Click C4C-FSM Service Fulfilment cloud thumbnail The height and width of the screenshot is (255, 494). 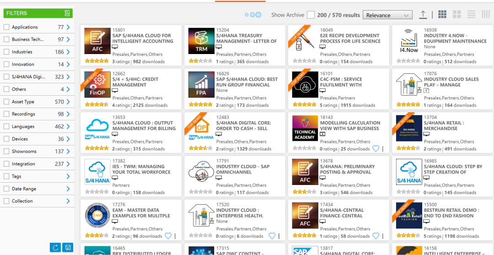[x=305, y=85]
